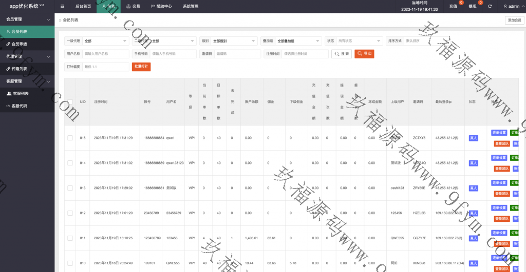Open the 级别 level dropdown
The image size is (526, 272).
click(x=234, y=41)
